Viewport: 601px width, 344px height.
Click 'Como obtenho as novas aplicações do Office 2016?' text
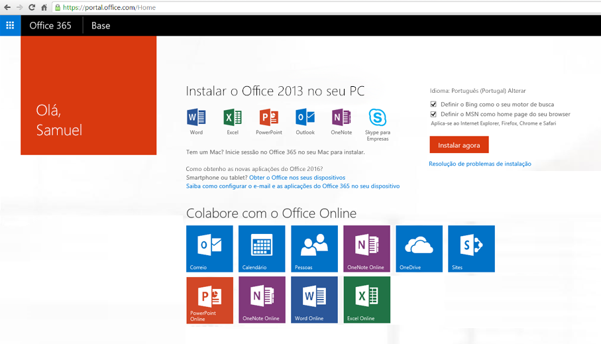pyautogui.click(x=254, y=169)
